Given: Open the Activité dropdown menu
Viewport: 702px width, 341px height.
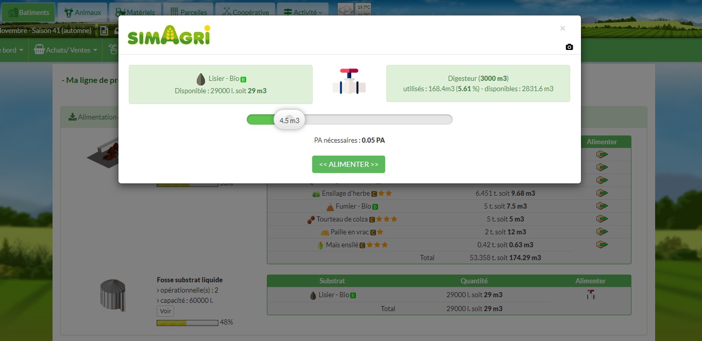Looking at the screenshot, I should 303,12.
